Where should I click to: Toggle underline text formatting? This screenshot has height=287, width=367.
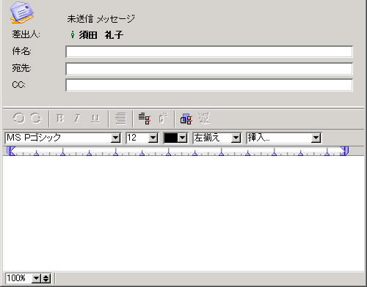95,119
